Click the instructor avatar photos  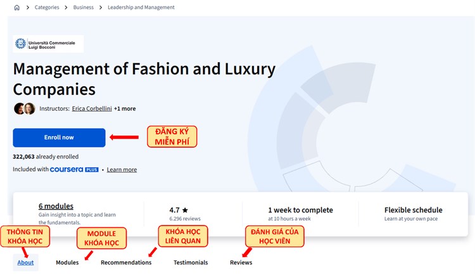click(25, 108)
